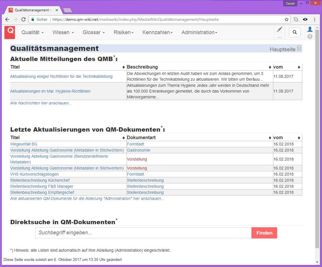The height and width of the screenshot is (267, 322).
Task: Expand the Qualität dropdown menu
Action: coord(32,32)
